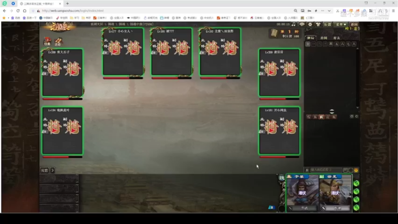Select the 一 seat filter
This screenshot has height=224, width=398.
pyautogui.click(x=313, y=44)
